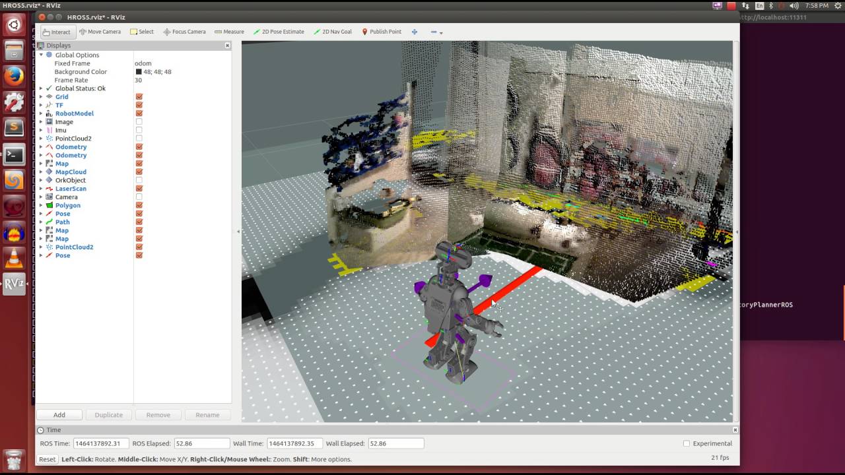Open the Trash in the launcher
The width and height of the screenshot is (845, 475).
(x=14, y=459)
